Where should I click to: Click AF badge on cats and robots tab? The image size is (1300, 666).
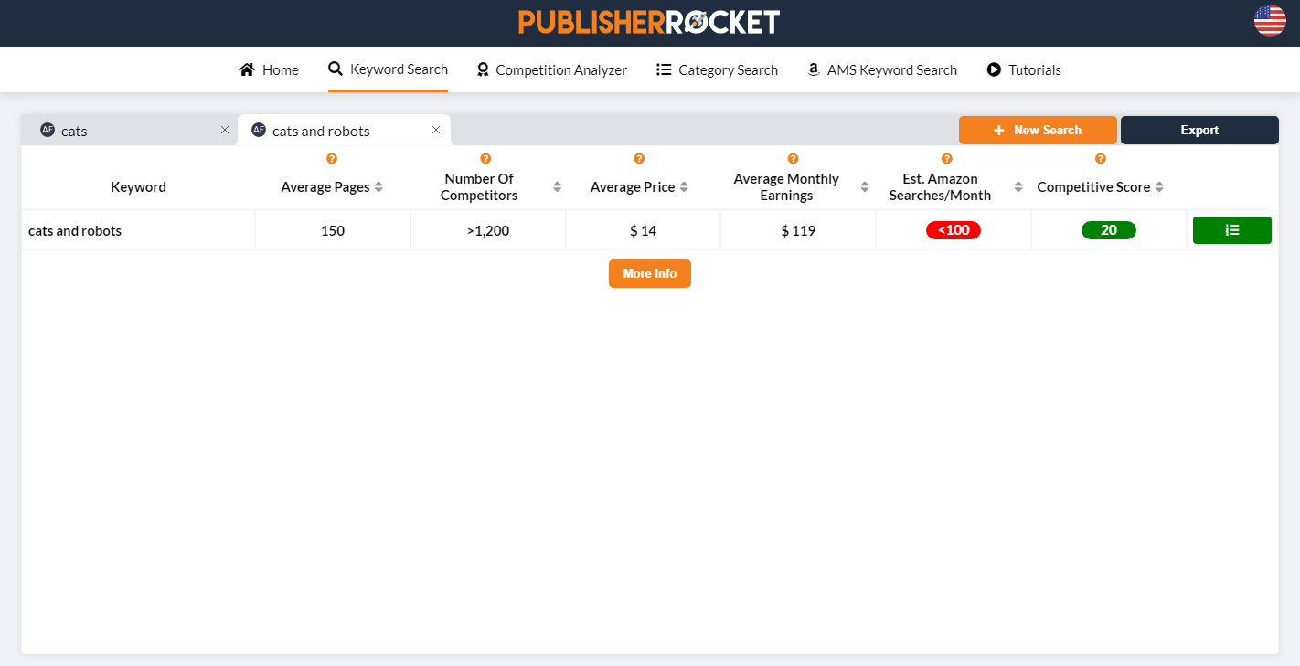[x=259, y=130]
